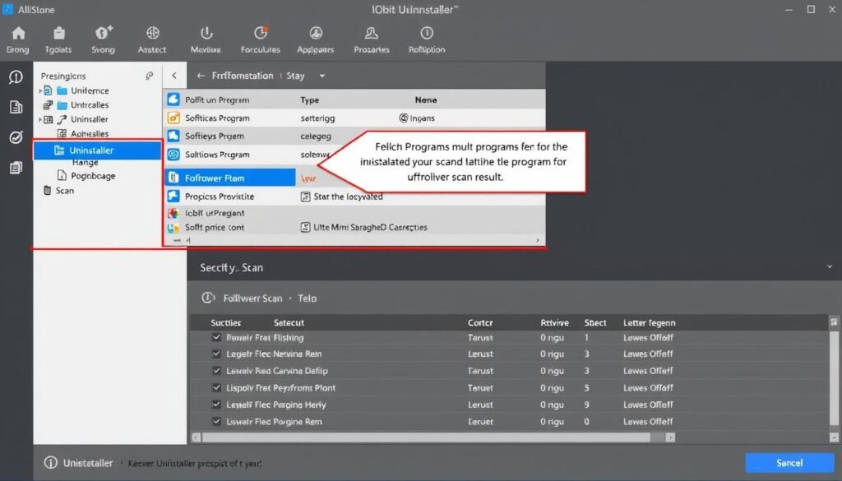
Task: Sort by the Rtivive column header
Action: pyautogui.click(x=554, y=322)
